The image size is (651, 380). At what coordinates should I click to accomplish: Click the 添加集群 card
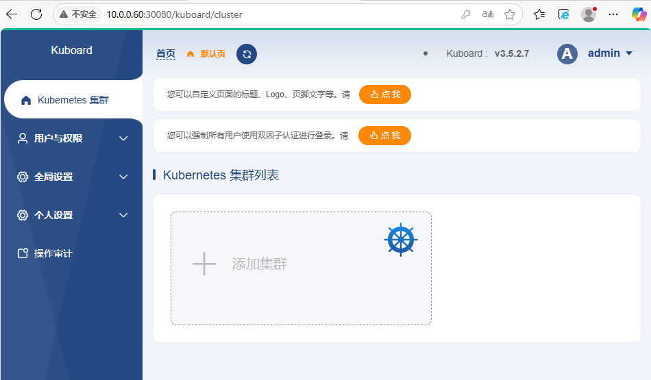point(301,268)
